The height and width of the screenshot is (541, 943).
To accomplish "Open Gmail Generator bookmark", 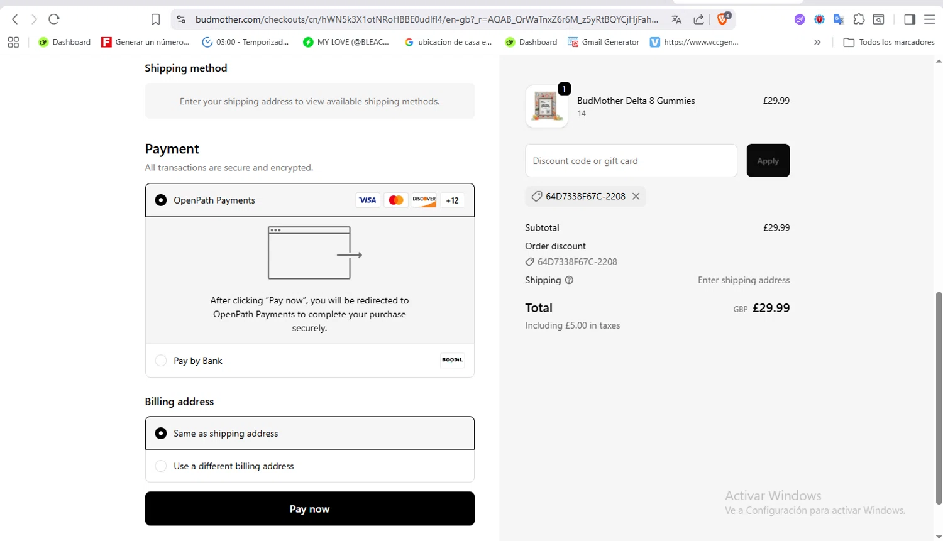I will point(604,42).
